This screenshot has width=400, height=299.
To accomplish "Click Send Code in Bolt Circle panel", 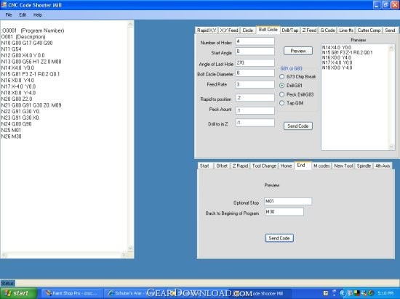I will 298,126.
